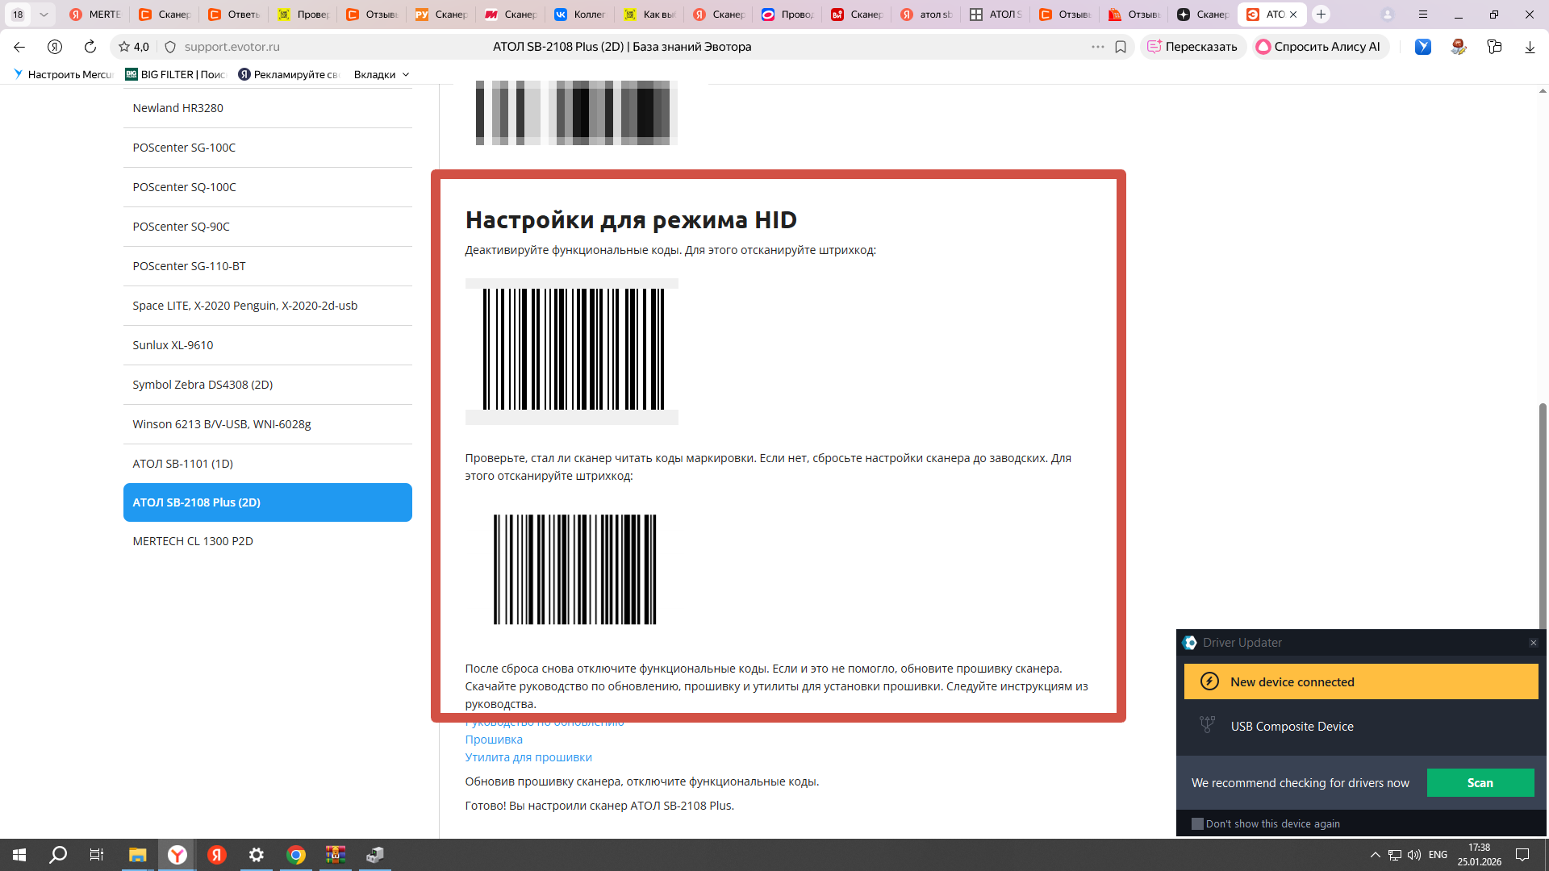This screenshot has width=1549, height=871.
Task: Bookmark this page
Action: pyautogui.click(x=1121, y=47)
